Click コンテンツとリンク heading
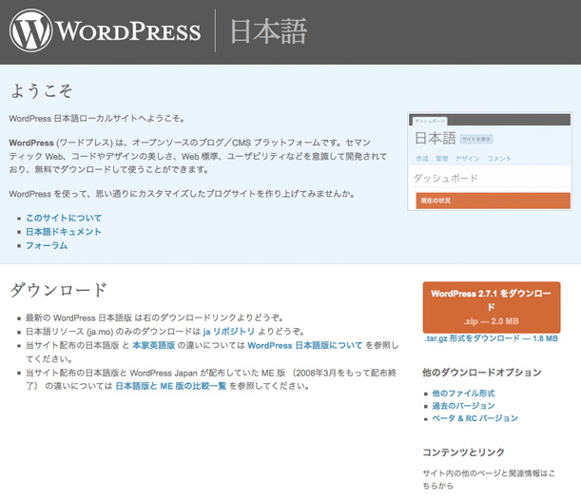This screenshot has width=581, height=499. tap(463, 452)
